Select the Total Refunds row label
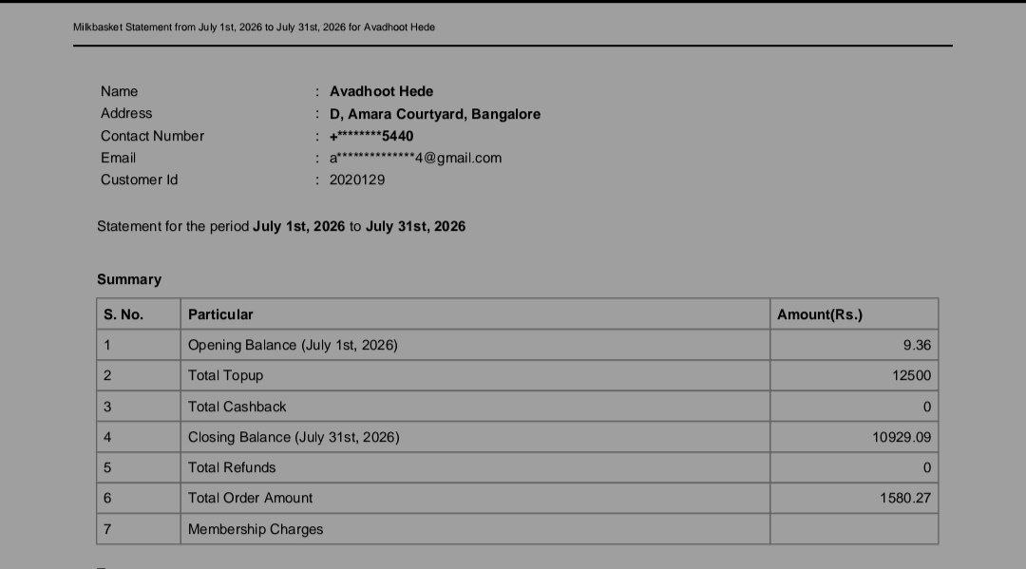This screenshot has height=569, width=1026. click(x=233, y=467)
